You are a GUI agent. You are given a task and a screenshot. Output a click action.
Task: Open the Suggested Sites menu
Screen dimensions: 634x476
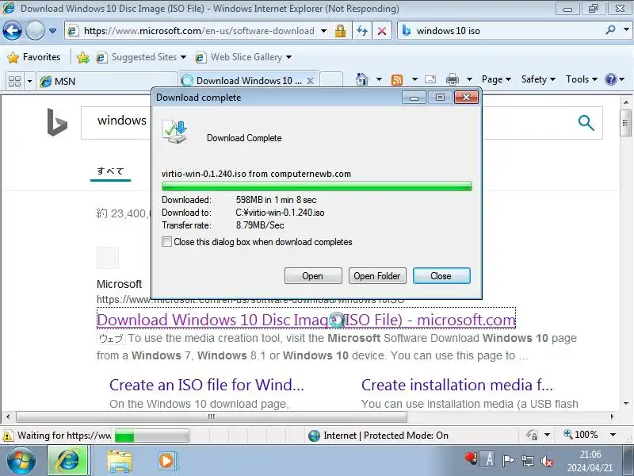(x=141, y=57)
